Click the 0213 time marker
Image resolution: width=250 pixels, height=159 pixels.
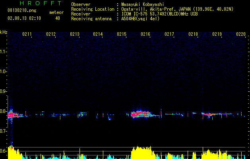[75, 34]
